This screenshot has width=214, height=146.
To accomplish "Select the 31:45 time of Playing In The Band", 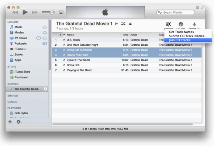I will 125,70.
